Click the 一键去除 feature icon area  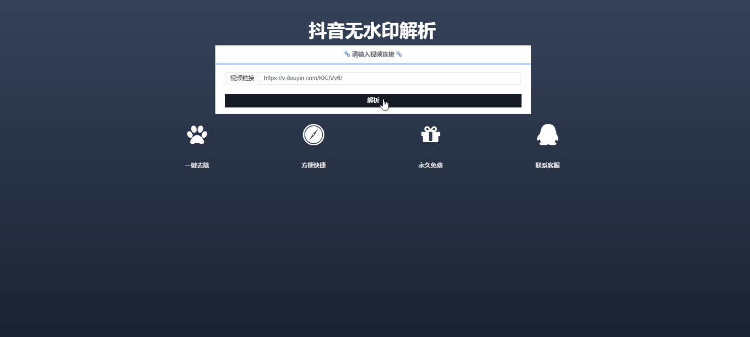(x=197, y=134)
